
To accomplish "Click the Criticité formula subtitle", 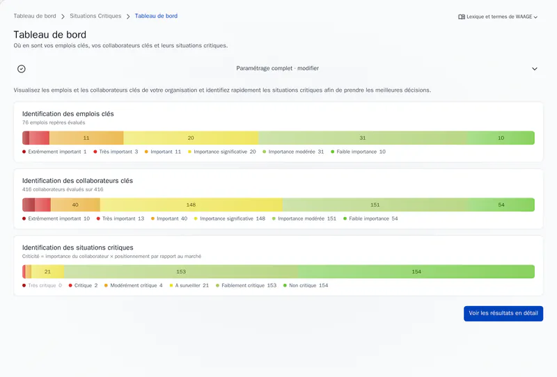I will click(111, 256).
